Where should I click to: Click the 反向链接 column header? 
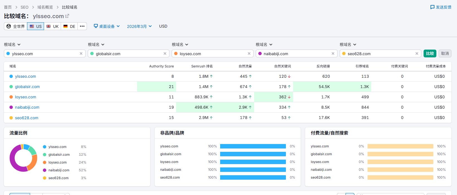click(323, 66)
